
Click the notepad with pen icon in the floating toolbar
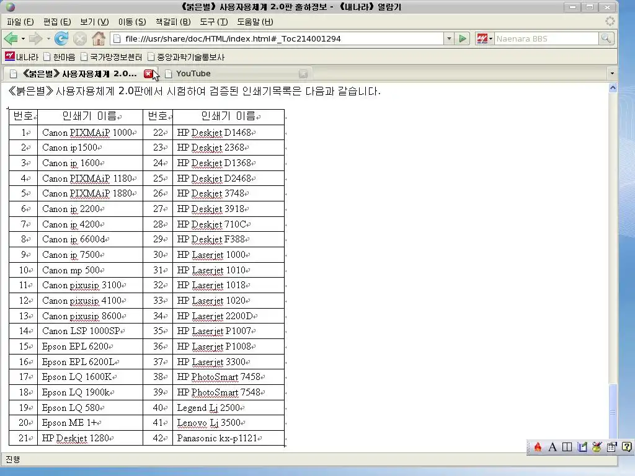point(582,447)
